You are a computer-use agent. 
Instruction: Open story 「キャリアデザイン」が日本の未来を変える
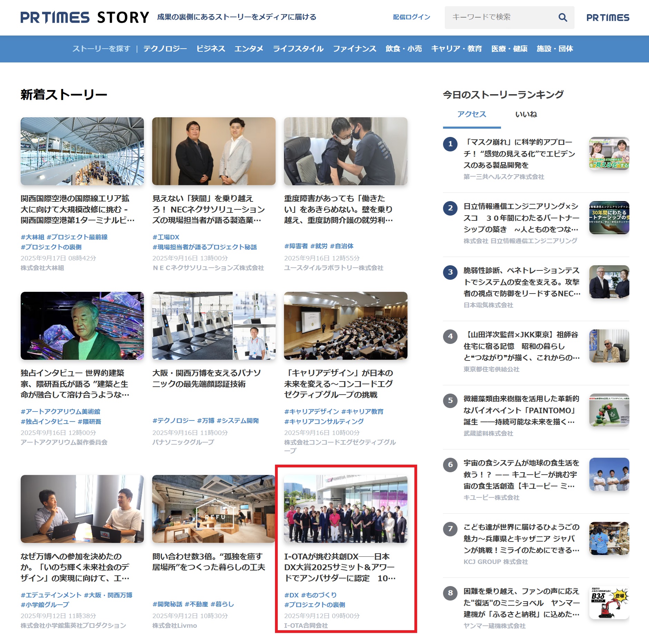[338, 384]
